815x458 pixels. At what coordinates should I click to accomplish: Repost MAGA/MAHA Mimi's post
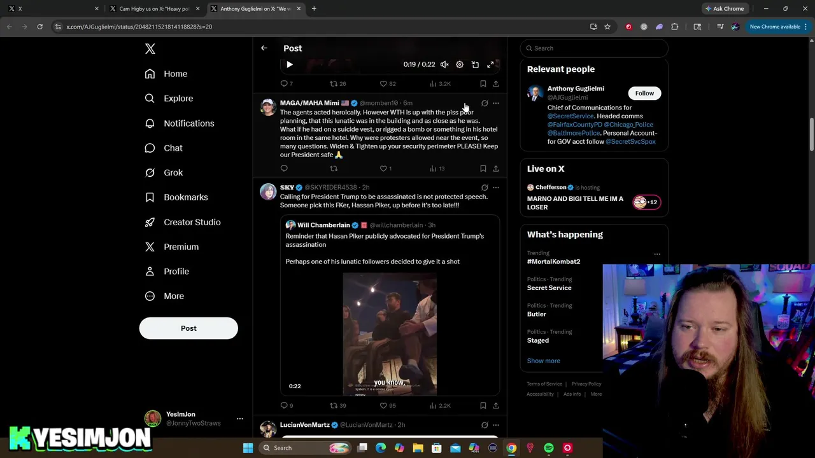pos(334,169)
